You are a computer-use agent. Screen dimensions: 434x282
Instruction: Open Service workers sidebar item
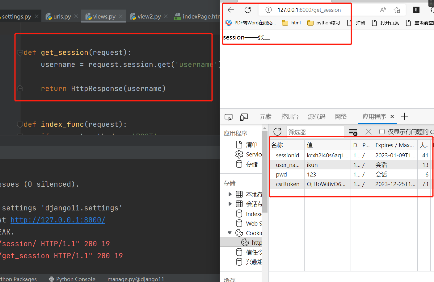click(248, 154)
